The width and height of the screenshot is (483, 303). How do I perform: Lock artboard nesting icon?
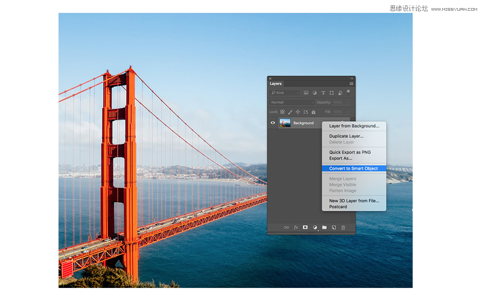click(x=305, y=112)
